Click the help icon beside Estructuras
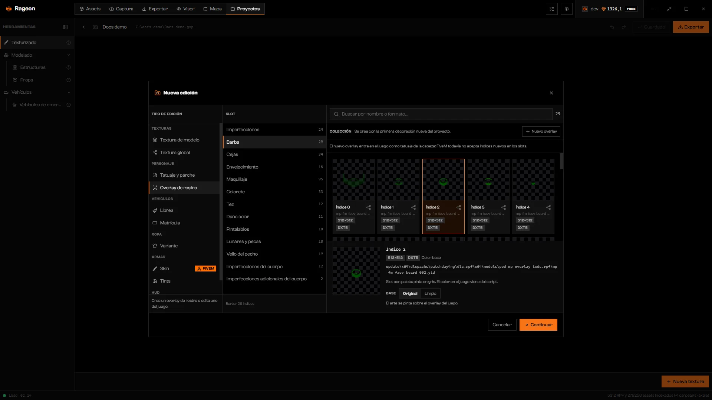 (x=69, y=67)
